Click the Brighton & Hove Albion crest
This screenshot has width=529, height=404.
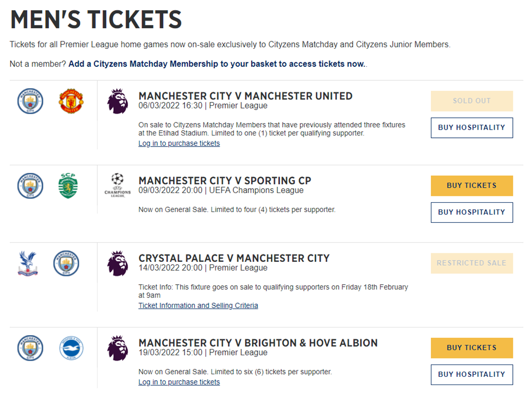[x=71, y=348]
